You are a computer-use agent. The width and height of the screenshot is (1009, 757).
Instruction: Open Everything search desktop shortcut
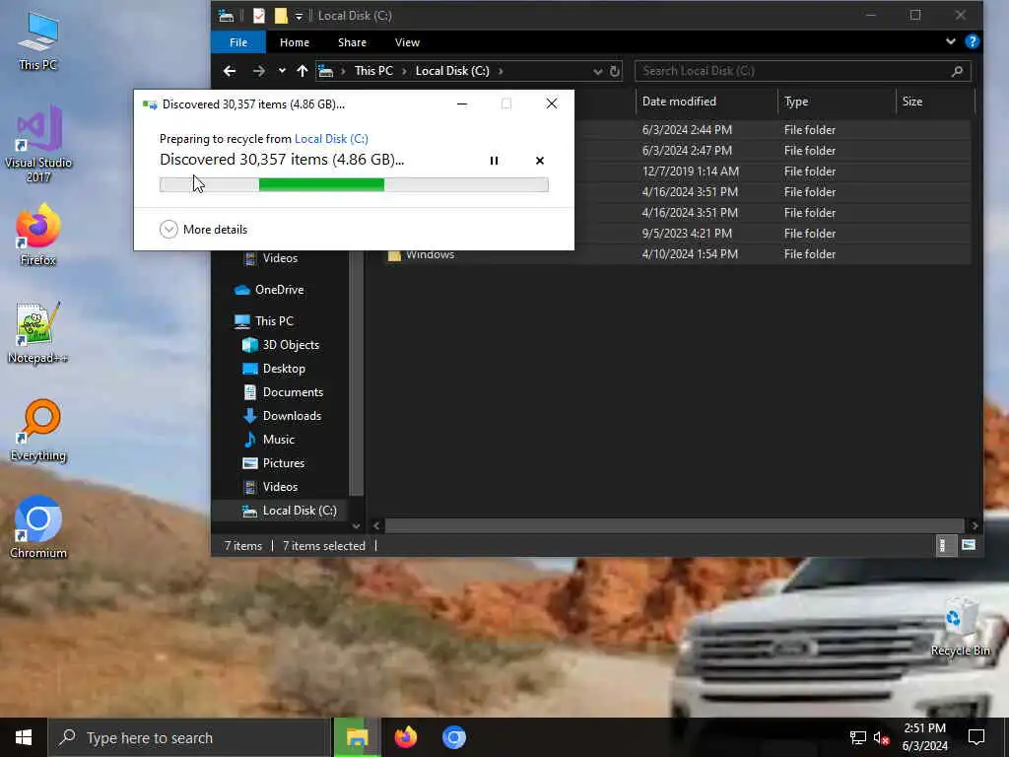click(38, 430)
